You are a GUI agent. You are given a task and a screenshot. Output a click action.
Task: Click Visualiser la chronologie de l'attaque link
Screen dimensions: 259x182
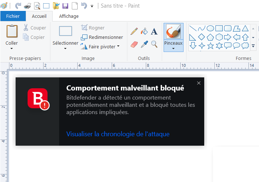(118, 134)
